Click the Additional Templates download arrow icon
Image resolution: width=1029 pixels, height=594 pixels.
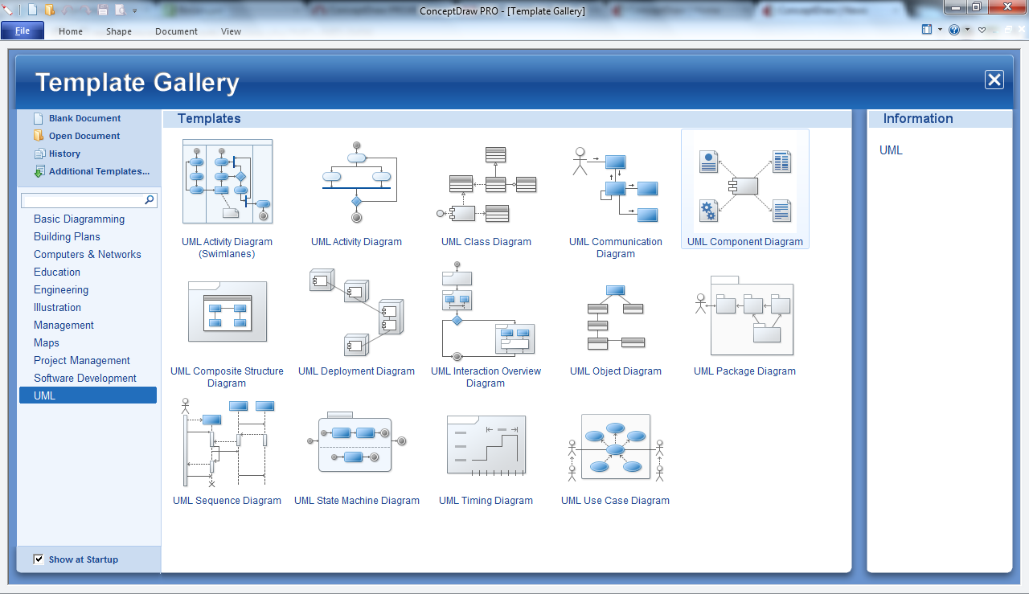(x=39, y=171)
